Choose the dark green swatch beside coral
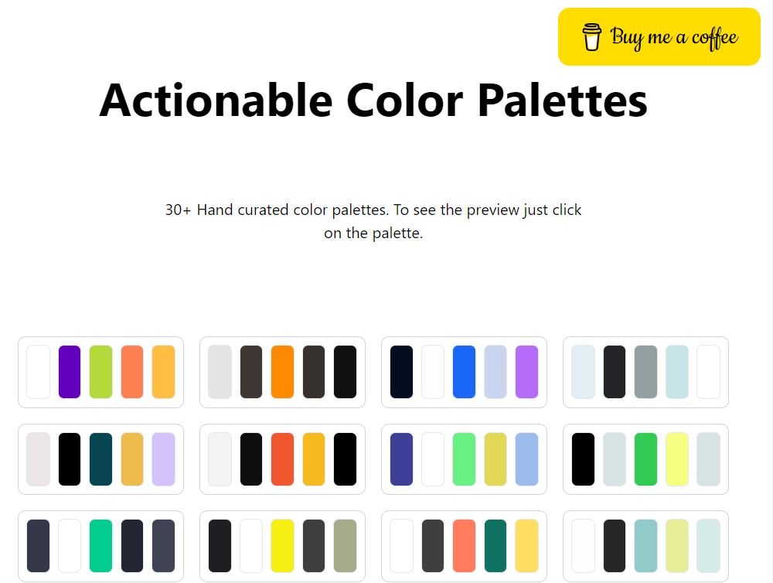This screenshot has width=773, height=583. (x=495, y=546)
